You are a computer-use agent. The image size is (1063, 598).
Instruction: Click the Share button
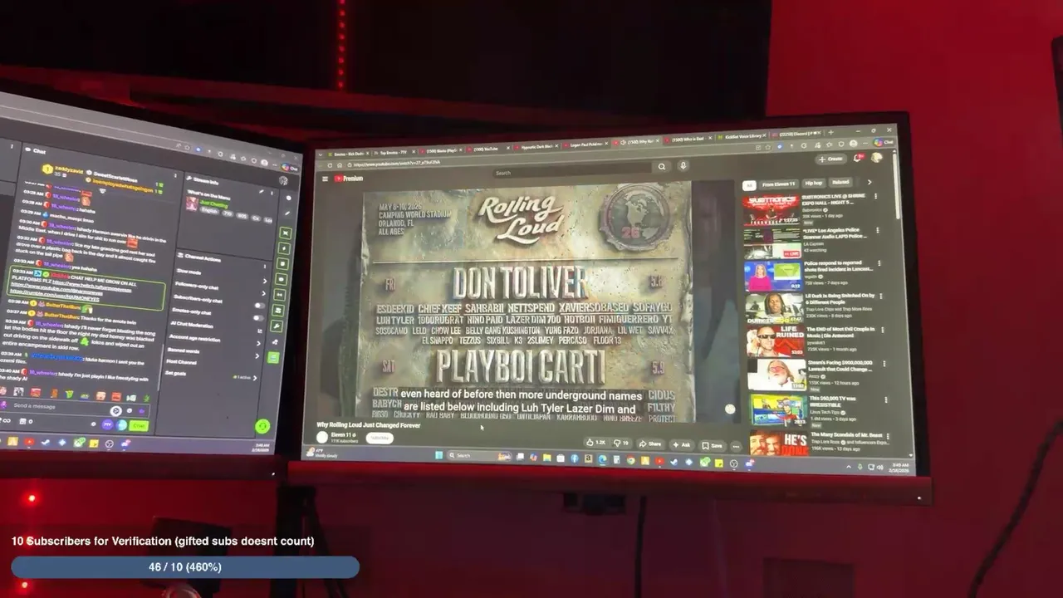click(x=650, y=444)
